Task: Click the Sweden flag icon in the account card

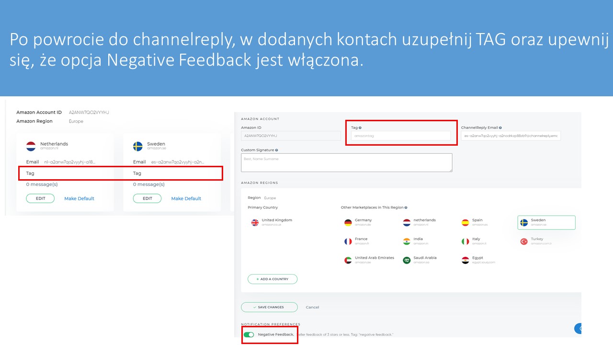Action: coord(138,146)
